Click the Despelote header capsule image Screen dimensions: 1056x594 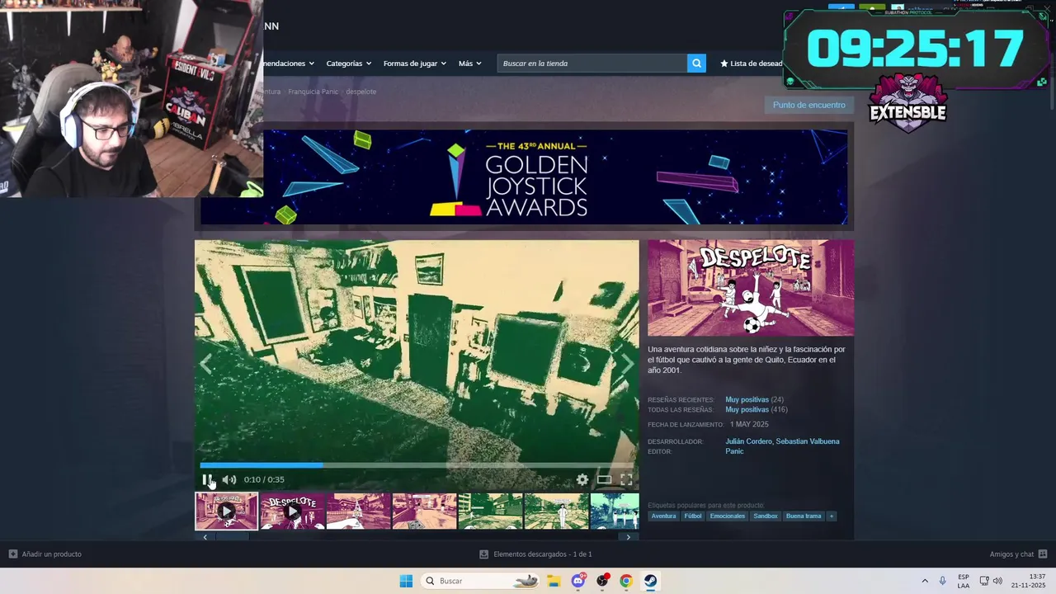coord(751,288)
